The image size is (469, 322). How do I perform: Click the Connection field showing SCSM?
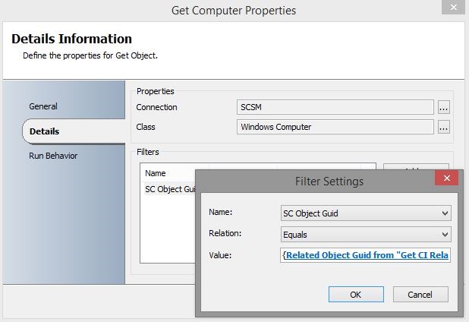(335, 107)
